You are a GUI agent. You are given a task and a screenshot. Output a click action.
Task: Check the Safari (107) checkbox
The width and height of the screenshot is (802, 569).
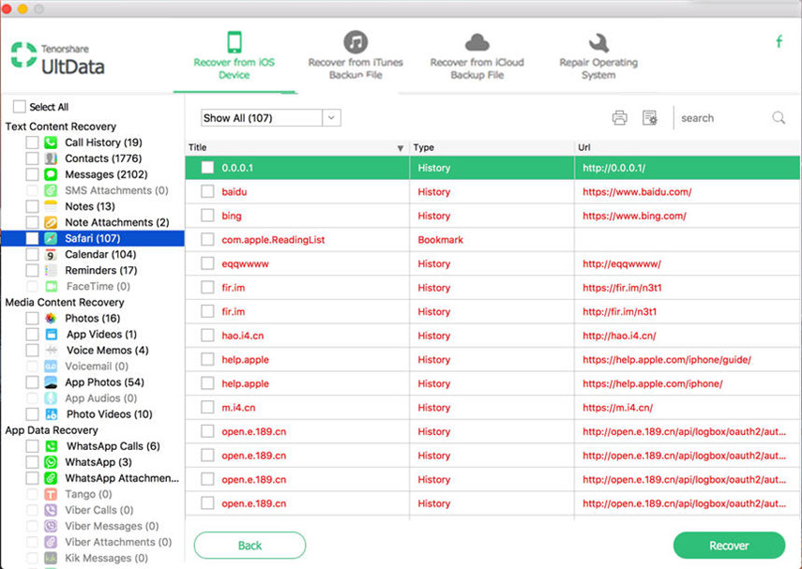[x=32, y=238]
